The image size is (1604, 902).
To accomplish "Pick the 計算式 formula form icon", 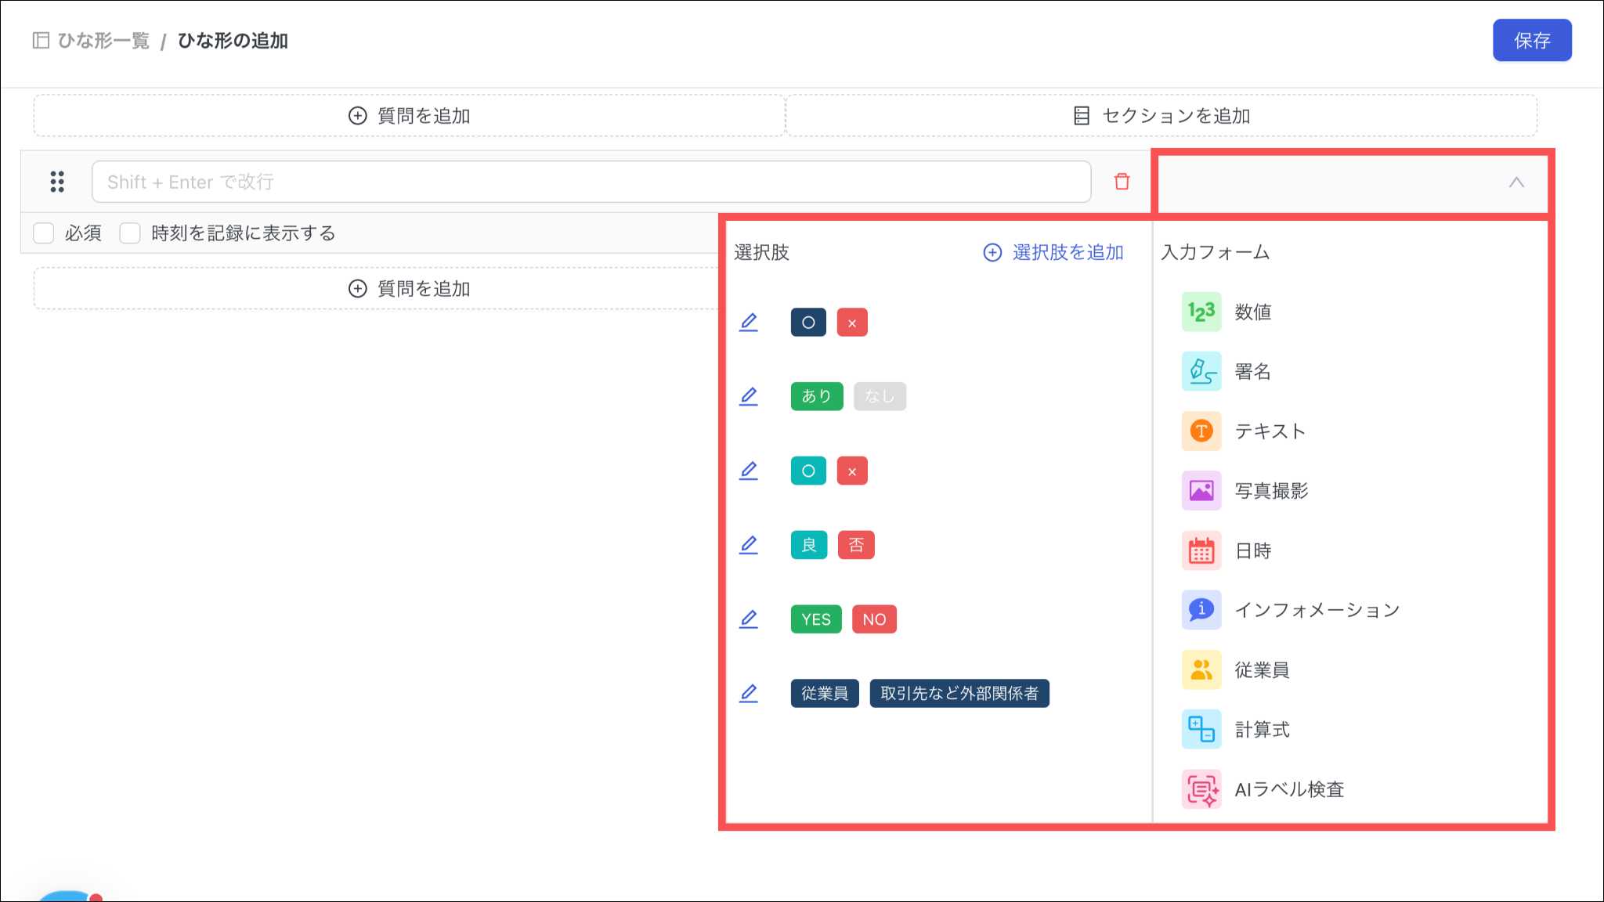I will point(1201,730).
